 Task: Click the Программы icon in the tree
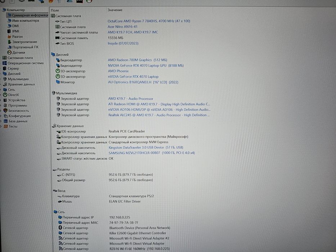click(x=5, y=105)
